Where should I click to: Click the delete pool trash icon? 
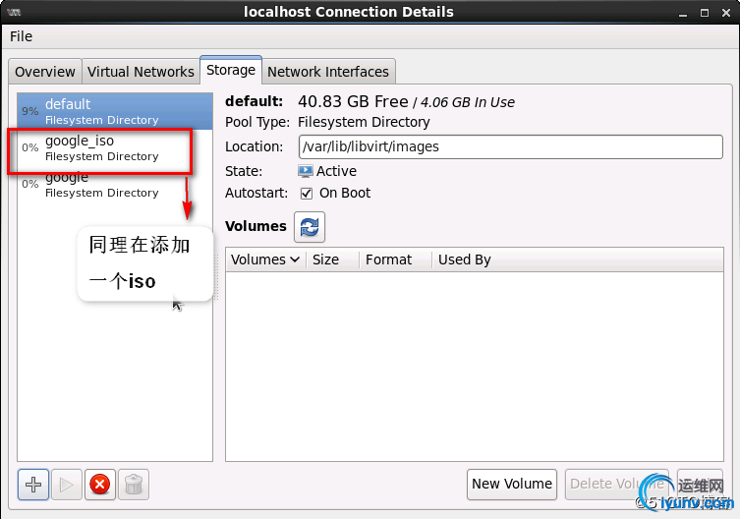[134, 484]
